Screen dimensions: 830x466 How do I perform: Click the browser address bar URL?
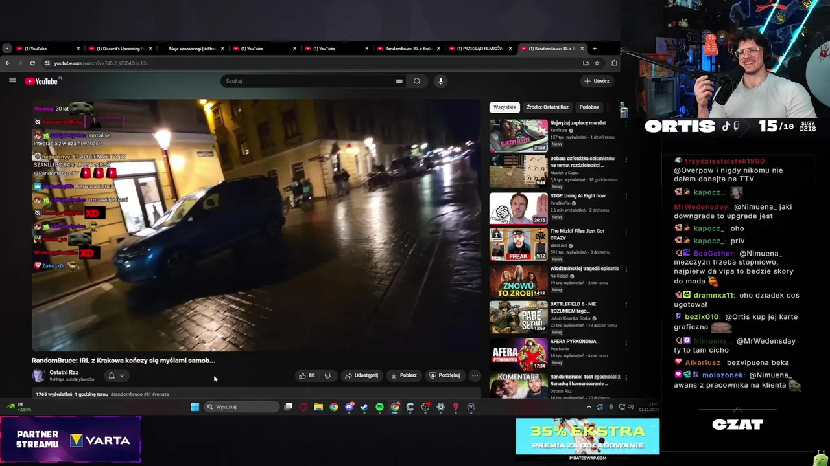pos(101,63)
